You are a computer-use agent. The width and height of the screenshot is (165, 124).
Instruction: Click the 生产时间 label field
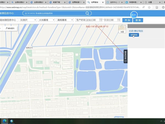81,20
